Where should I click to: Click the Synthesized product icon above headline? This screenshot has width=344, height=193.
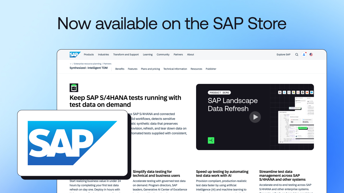point(74,88)
